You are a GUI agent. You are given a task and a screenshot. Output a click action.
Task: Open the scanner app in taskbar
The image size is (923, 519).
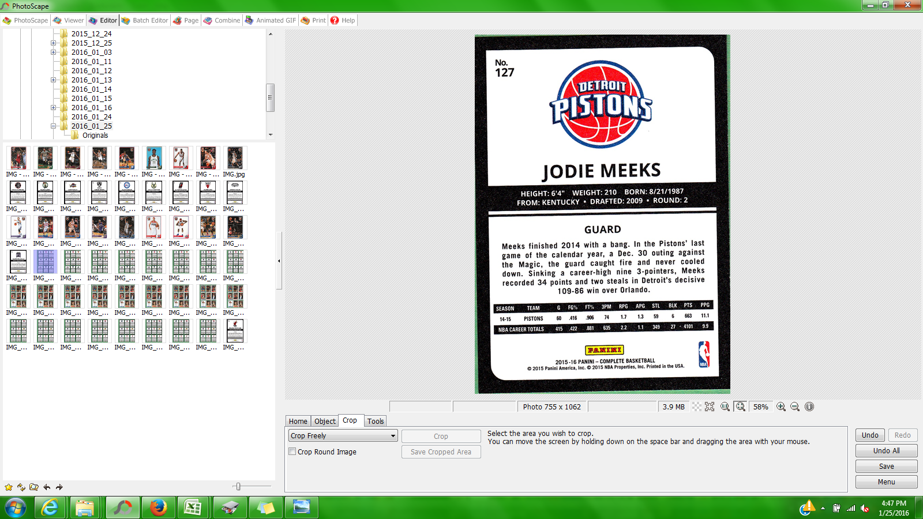[230, 507]
